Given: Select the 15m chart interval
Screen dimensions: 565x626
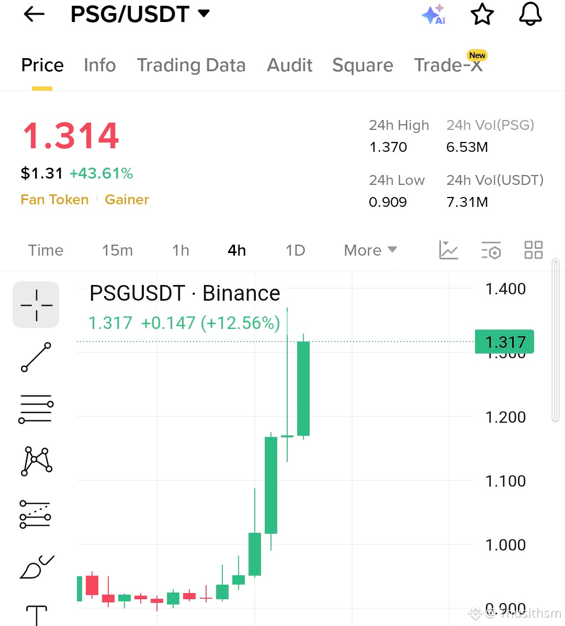Looking at the screenshot, I should point(117,250).
